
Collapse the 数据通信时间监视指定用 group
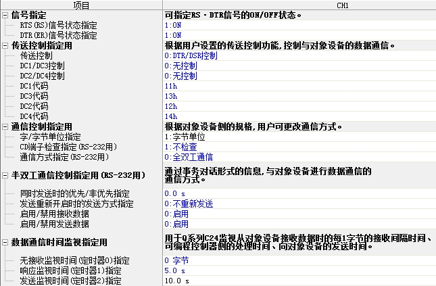tap(5, 242)
